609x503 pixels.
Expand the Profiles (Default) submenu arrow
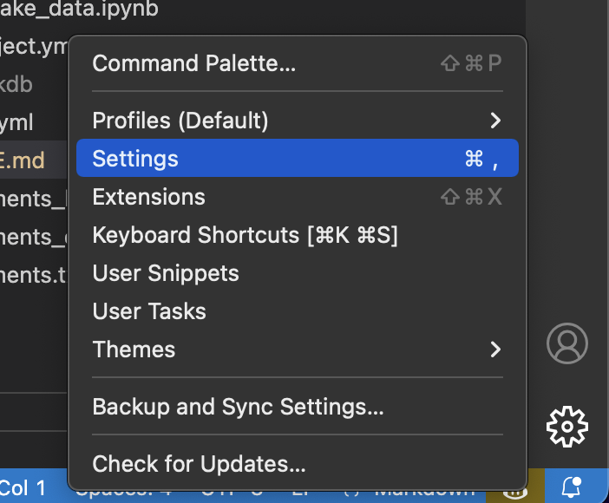click(495, 121)
